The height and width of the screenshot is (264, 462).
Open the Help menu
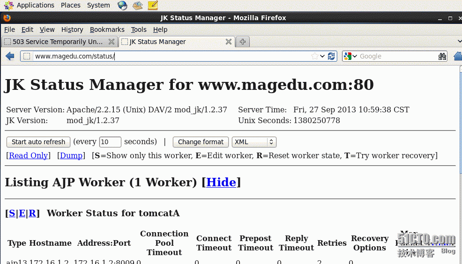coord(160,30)
